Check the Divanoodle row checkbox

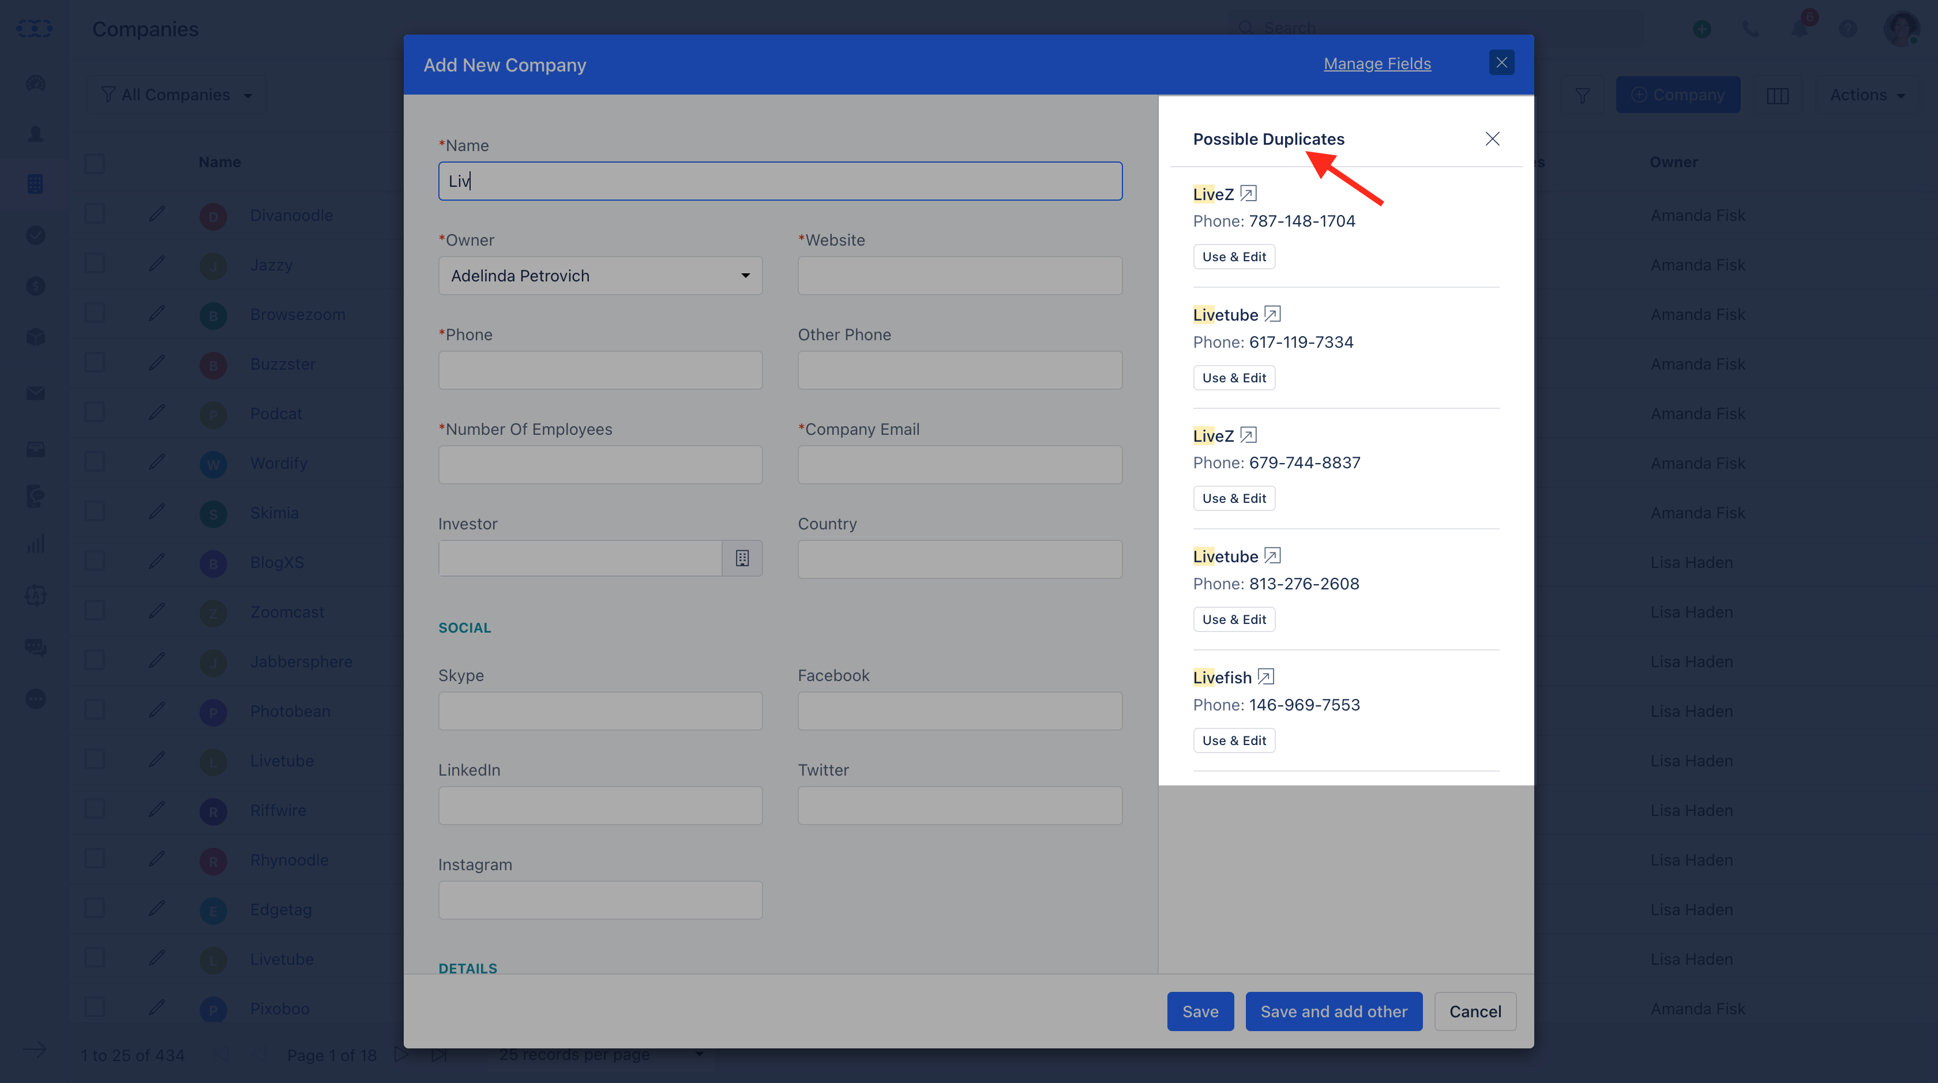95,215
